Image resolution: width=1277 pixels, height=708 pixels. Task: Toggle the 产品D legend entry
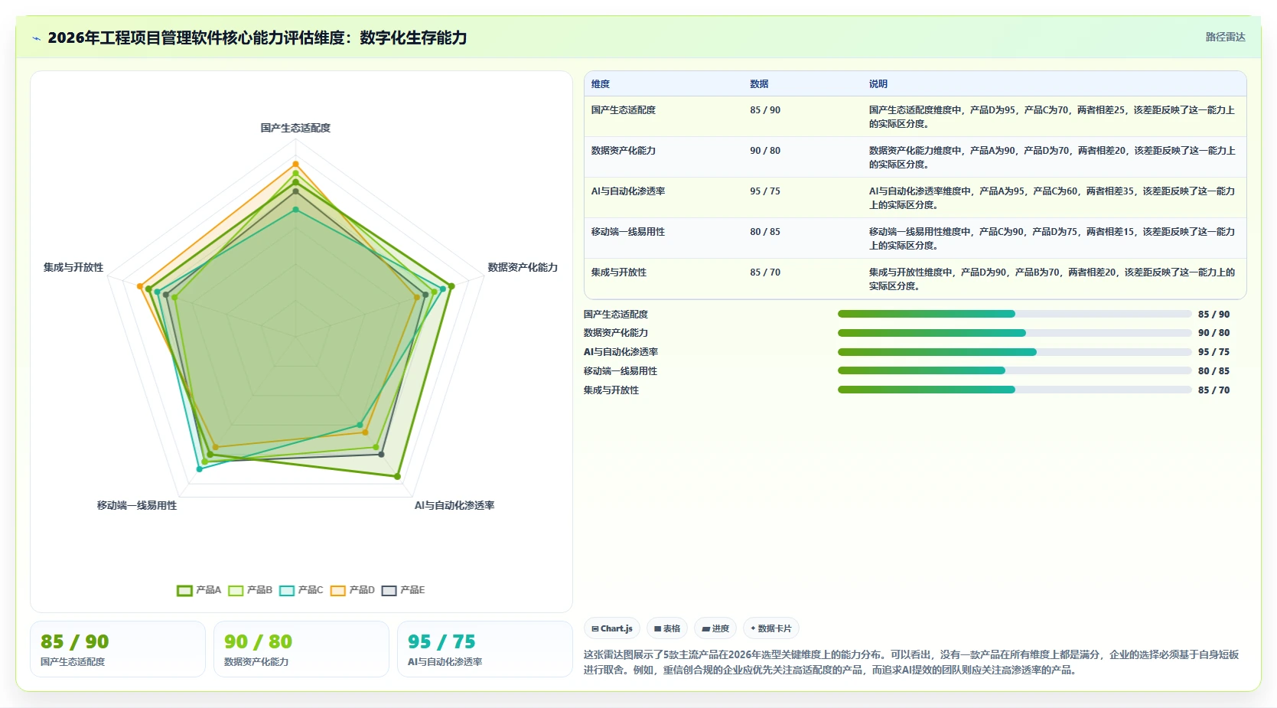[353, 590]
